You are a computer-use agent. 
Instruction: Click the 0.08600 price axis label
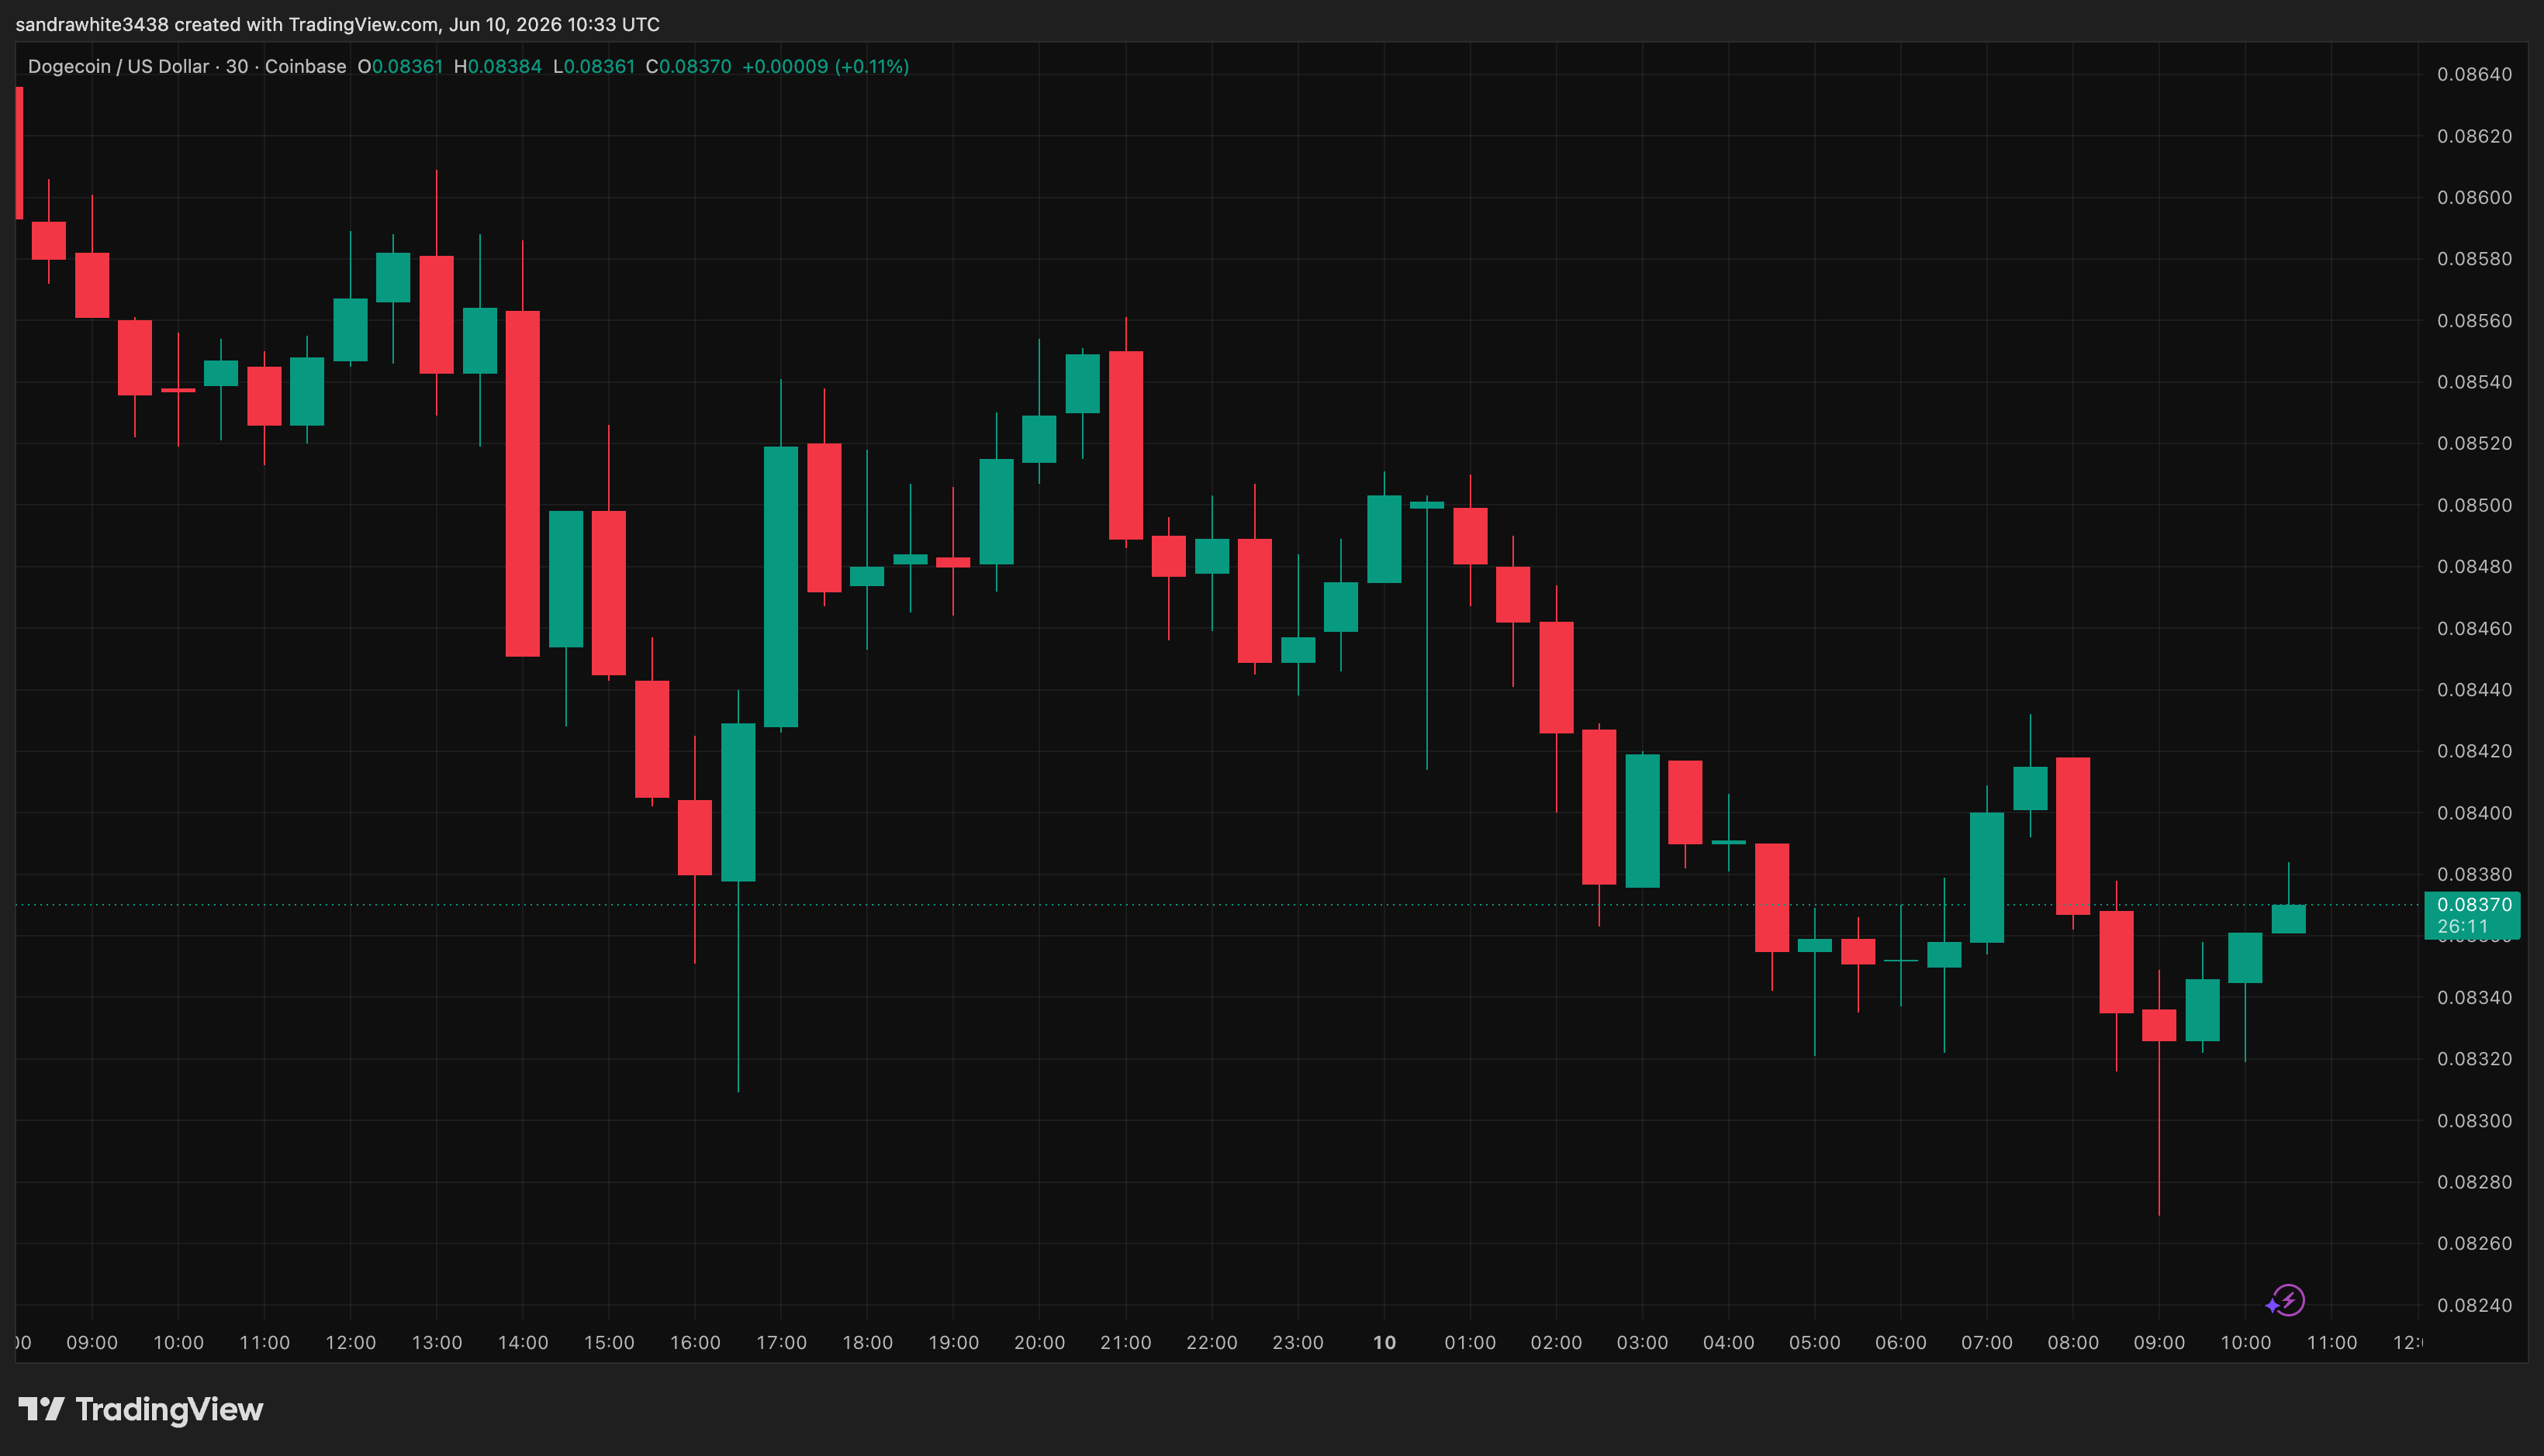pyautogui.click(x=2474, y=197)
